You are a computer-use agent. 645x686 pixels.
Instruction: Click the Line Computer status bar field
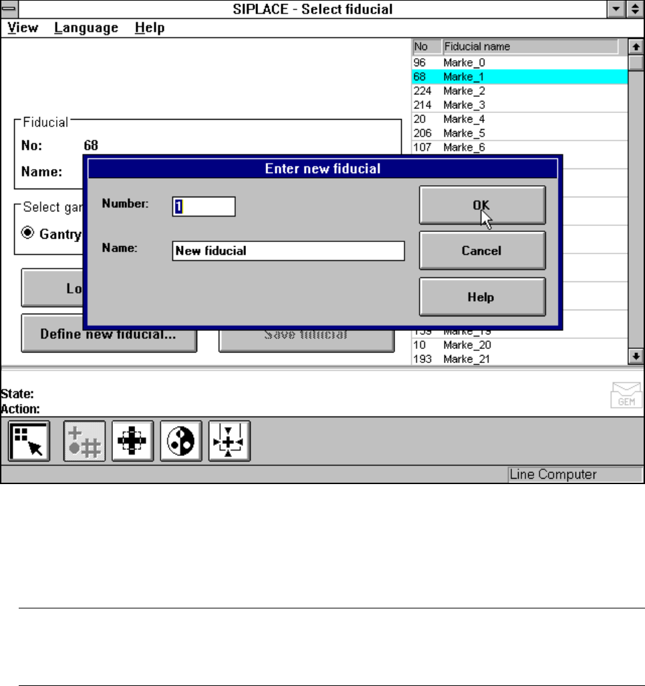point(575,474)
